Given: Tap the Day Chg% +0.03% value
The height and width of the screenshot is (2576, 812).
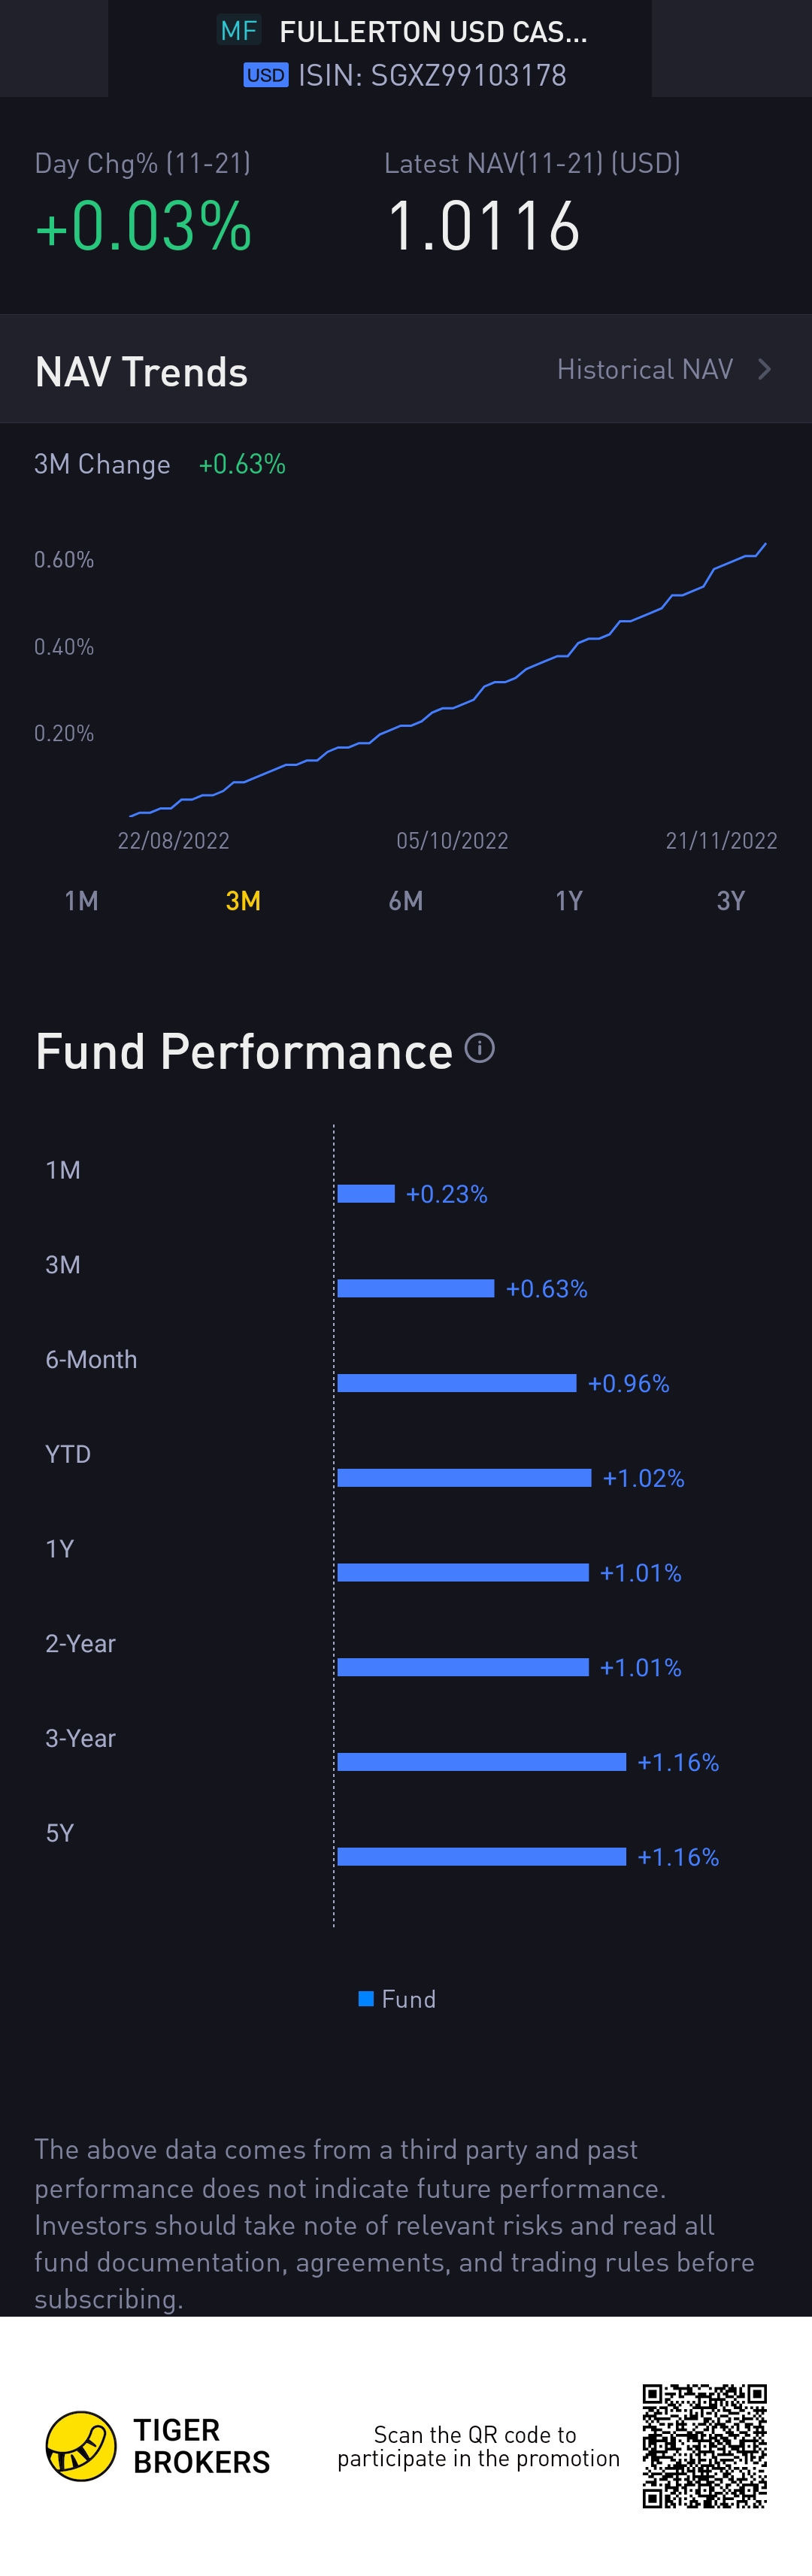Looking at the screenshot, I should pos(143,226).
